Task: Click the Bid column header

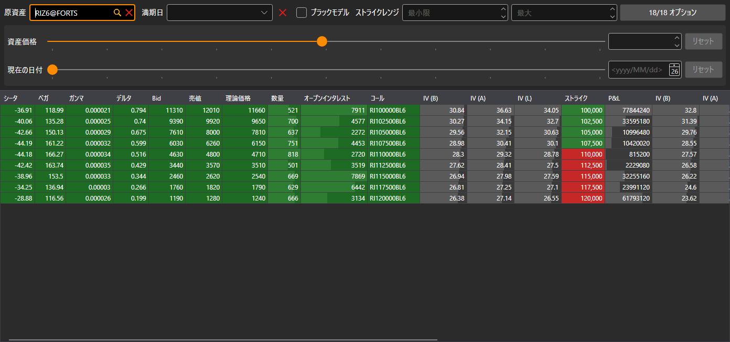Action: click(167, 98)
